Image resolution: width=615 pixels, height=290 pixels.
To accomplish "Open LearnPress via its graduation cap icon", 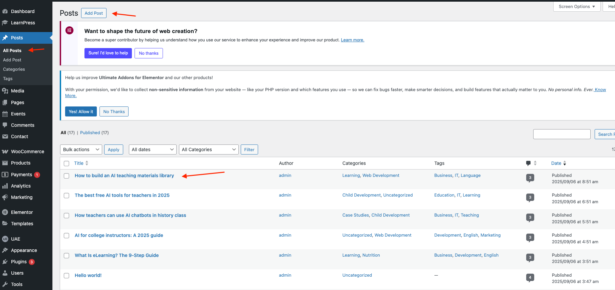I will pyautogui.click(x=5, y=23).
